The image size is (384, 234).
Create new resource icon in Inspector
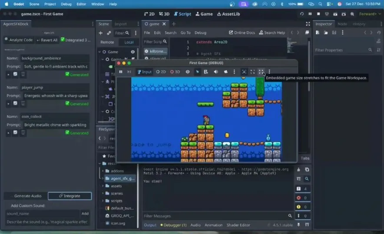pyautogui.click(x=318, y=33)
